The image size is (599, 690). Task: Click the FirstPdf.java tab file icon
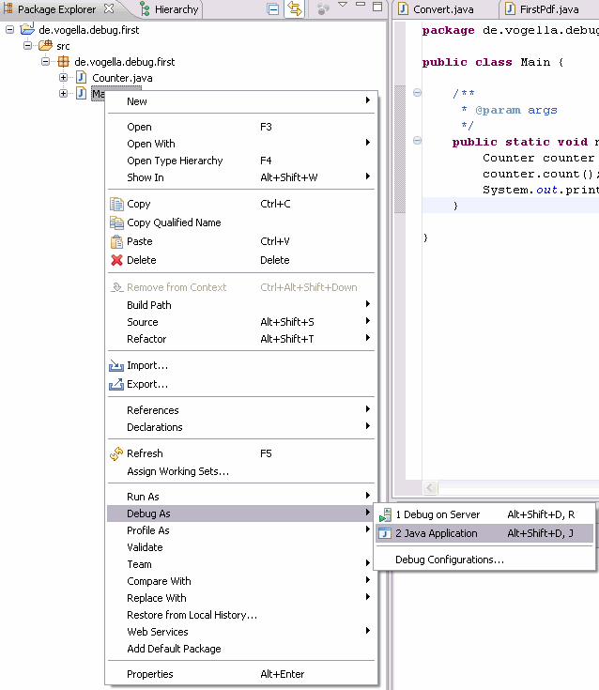pyautogui.click(x=510, y=8)
